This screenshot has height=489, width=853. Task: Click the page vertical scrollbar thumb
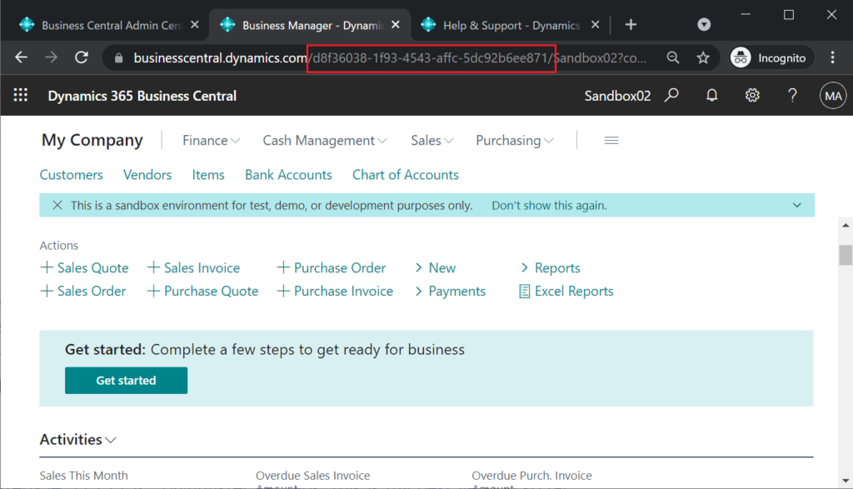point(845,255)
